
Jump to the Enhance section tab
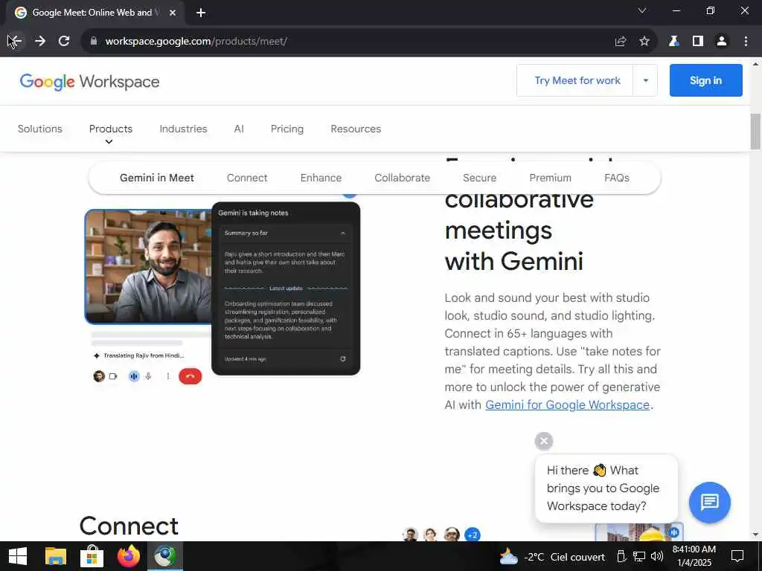point(321,178)
